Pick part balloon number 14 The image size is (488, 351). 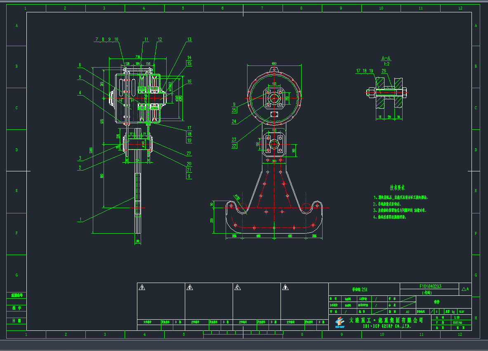click(x=189, y=58)
